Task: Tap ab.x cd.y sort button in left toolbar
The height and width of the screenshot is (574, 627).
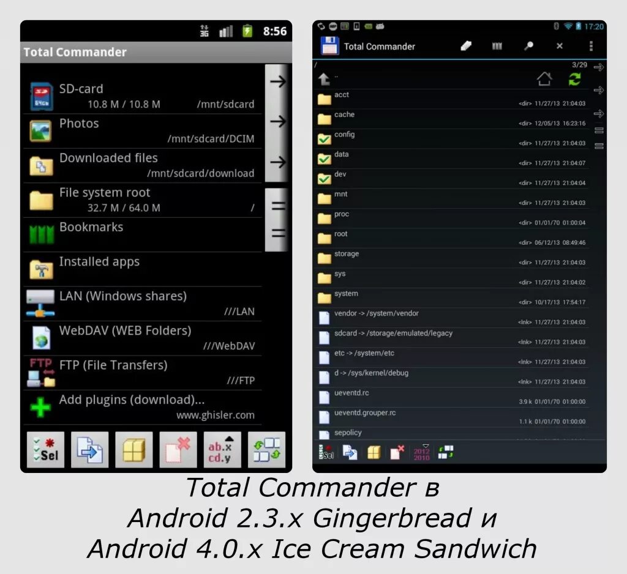Action: click(x=222, y=450)
